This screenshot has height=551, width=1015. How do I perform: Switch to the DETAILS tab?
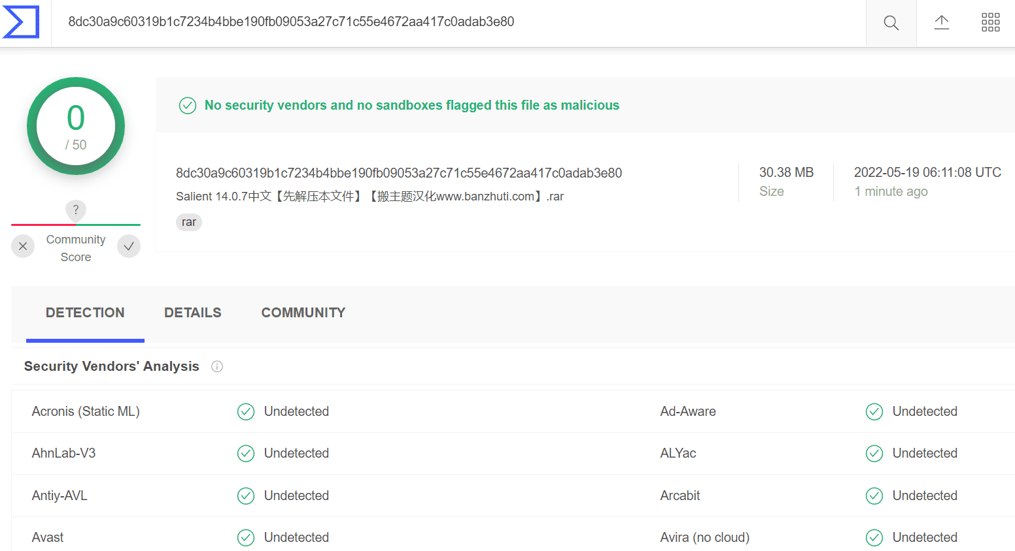(x=193, y=313)
